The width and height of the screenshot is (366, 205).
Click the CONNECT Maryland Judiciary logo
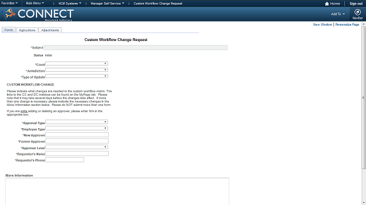tap(38, 14)
